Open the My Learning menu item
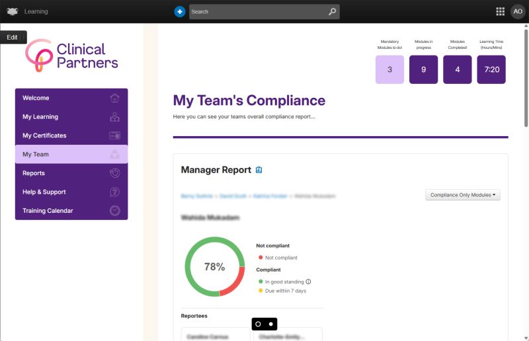Viewport: 529px width, 341px height. click(40, 117)
